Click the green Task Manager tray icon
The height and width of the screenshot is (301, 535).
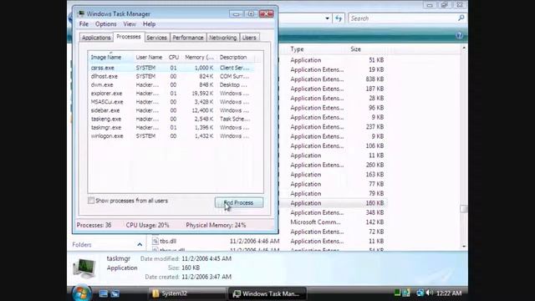coord(397,293)
